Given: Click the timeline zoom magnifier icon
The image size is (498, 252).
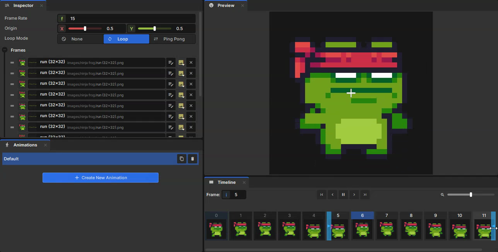Looking at the screenshot, I should click(442, 195).
